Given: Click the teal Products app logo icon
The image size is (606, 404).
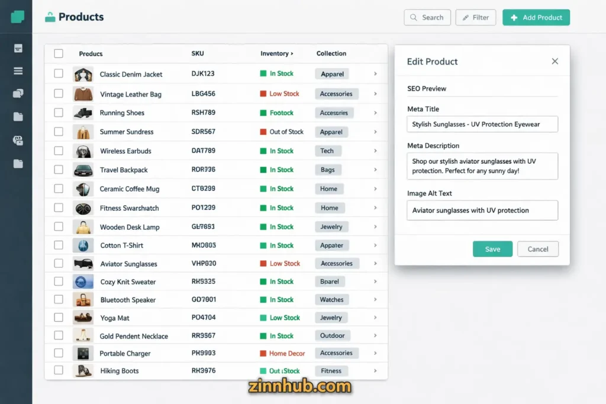Looking at the screenshot, I should (16, 16).
